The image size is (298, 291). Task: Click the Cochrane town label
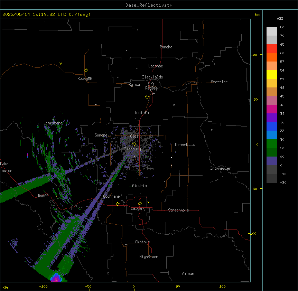111,196
